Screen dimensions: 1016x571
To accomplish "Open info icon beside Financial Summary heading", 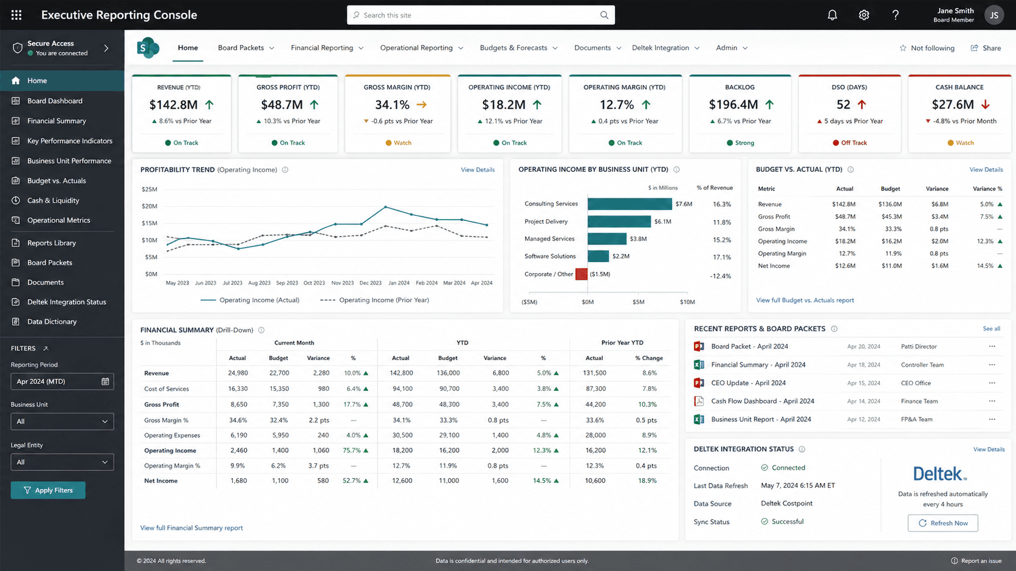I will (x=261, y=330).
